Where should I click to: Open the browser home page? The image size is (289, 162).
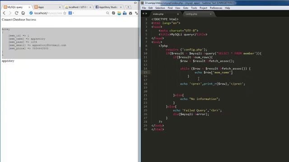23,13
